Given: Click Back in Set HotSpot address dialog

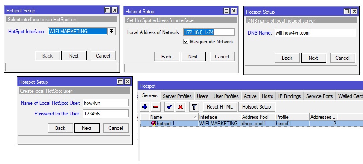Looking at the screenshot, I should pos(167,57).
